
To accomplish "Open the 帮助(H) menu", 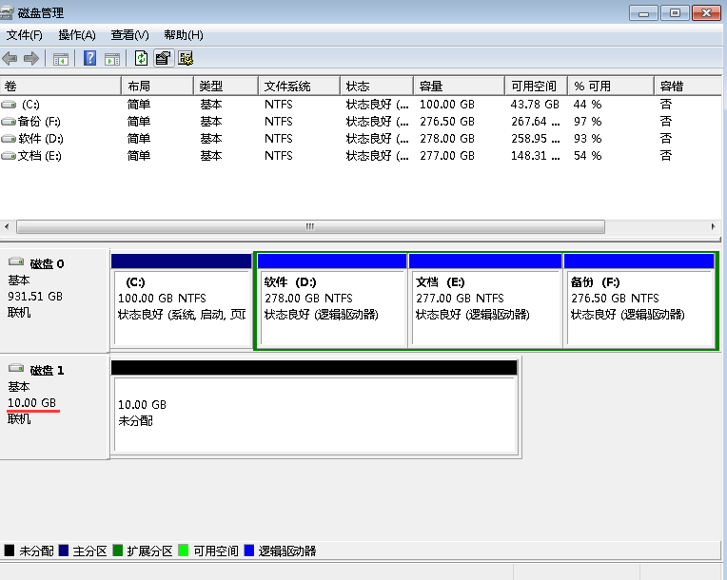I will [184, 35].
